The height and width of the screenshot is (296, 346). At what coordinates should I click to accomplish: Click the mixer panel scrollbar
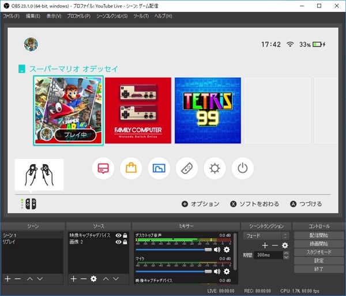(x=235, y=251)
